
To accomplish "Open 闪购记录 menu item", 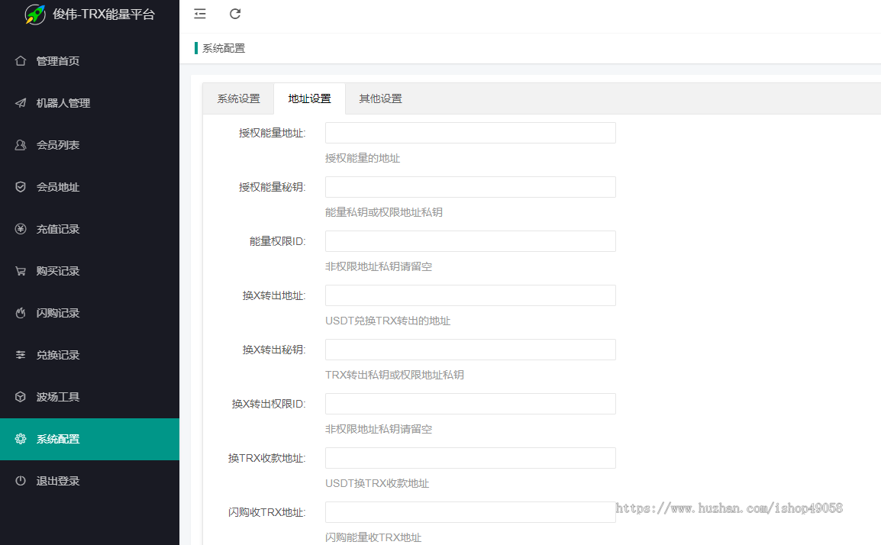I will click(x=90, y=313).
